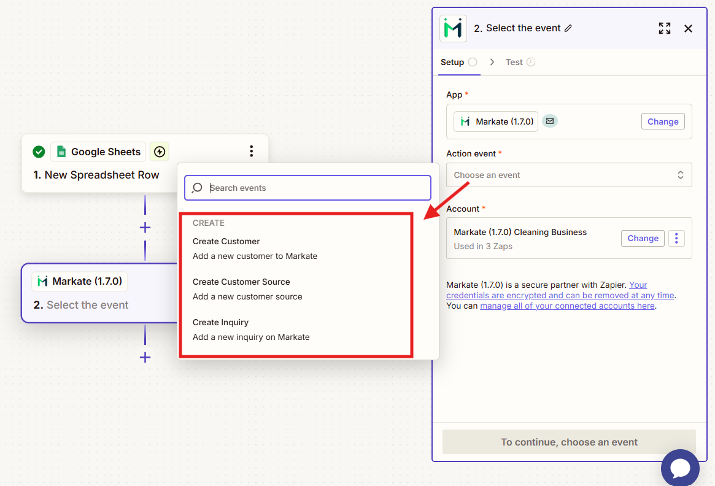
Task: Click the Action event field label
Action: (471, 153)
